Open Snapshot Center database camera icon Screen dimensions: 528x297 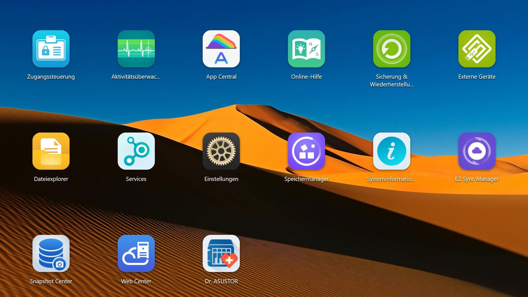(51, 254)
